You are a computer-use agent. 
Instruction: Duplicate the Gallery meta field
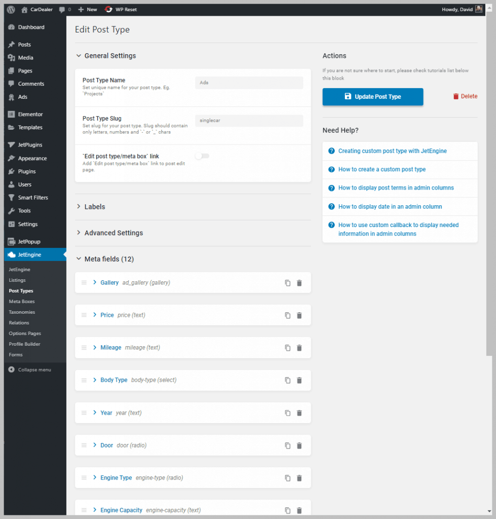click(x=288, y=283)
